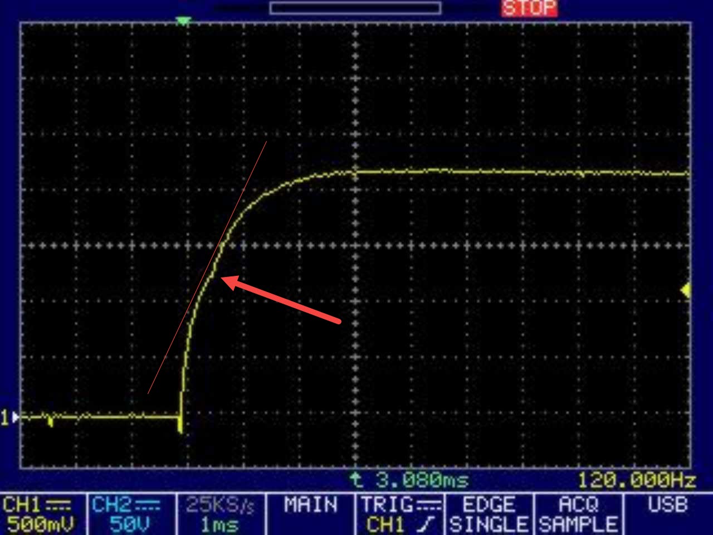
Task: Open the ACQ SAMPLE acquisition setting
Action: coord(578,514)
